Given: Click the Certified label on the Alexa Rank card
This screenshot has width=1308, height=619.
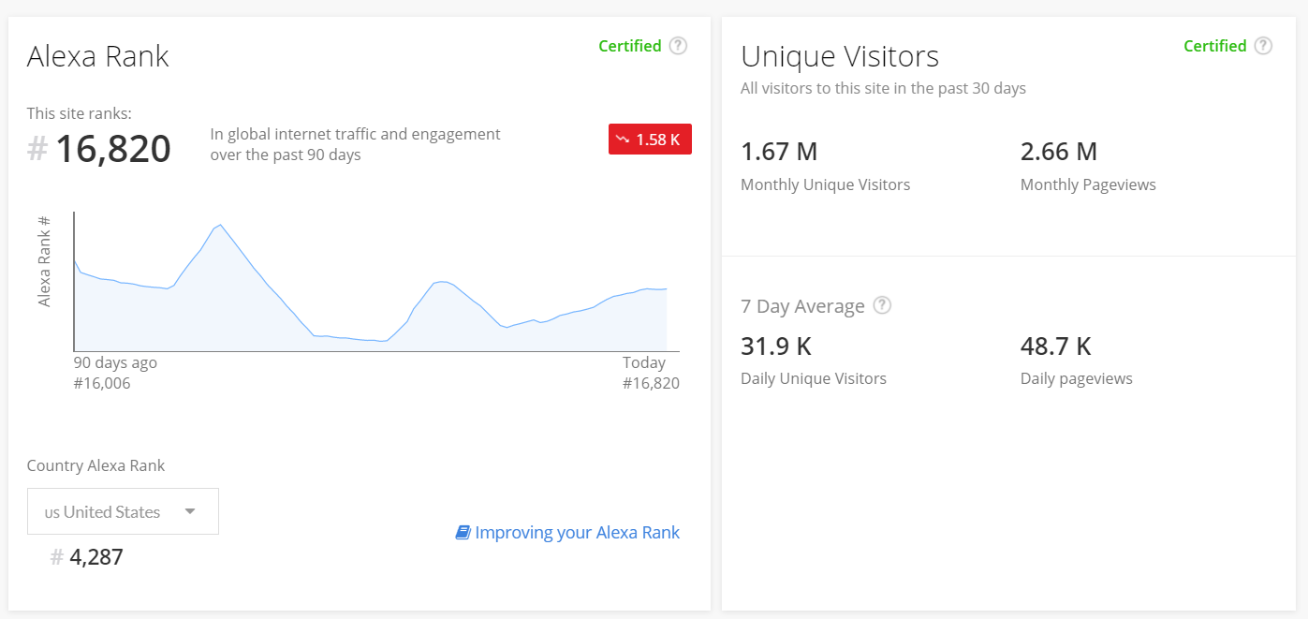Looking at the screenshot, I should (x=630, y=45).
